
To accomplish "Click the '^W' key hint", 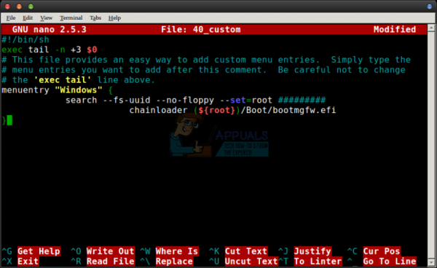I will point(145,251).
